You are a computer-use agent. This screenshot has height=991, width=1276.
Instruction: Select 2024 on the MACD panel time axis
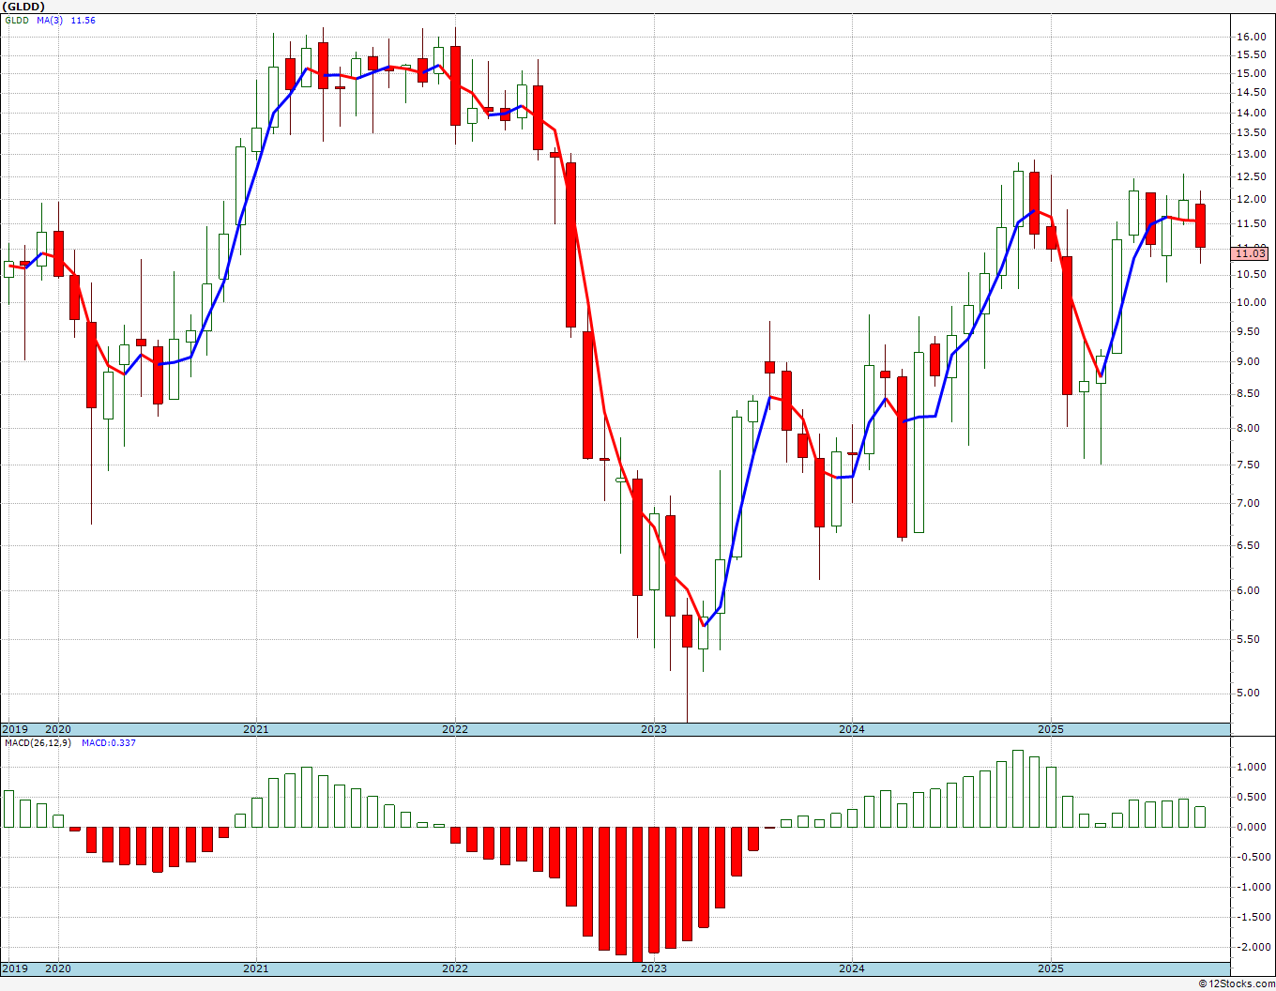pyautogui.click(x=852, y=968)
